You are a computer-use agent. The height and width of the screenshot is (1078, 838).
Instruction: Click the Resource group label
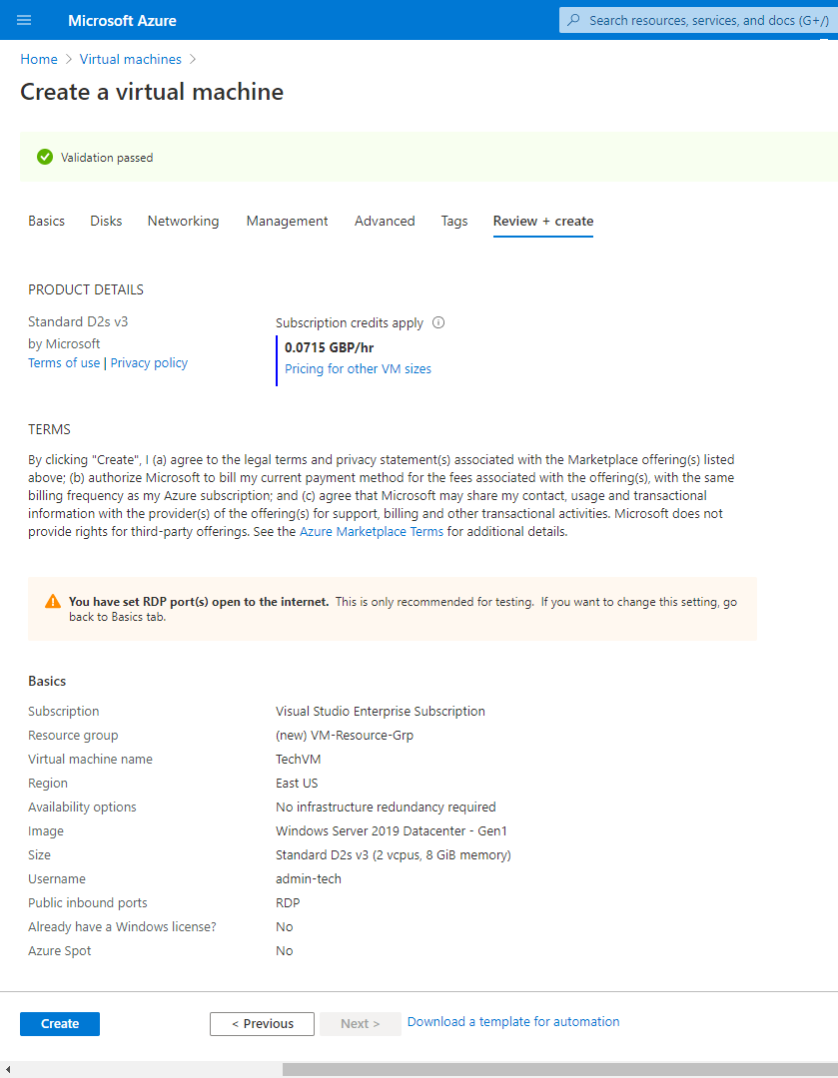(x=73, y=735)
